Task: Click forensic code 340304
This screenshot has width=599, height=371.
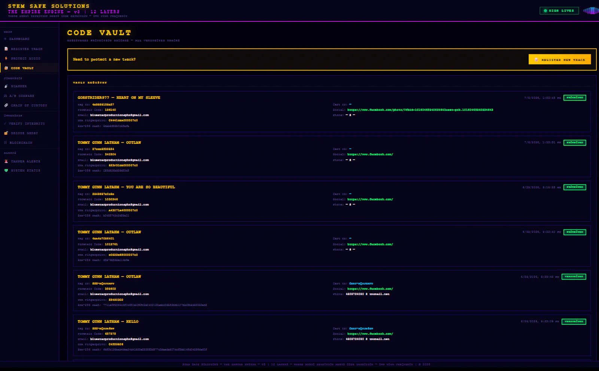Action: 110,154
